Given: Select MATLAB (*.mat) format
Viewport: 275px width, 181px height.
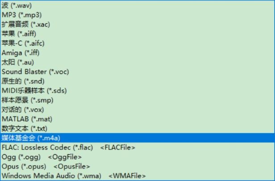Looking at the screenshot, I should [137, 119].
